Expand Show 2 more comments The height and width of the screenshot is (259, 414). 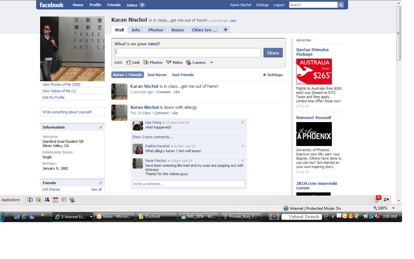click(x=152, y=137)
